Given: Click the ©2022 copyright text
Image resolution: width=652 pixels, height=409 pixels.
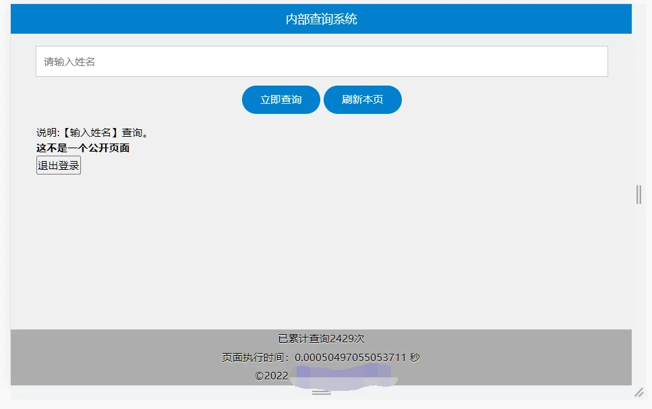Looking at the screenshot, I should (272, 376).
